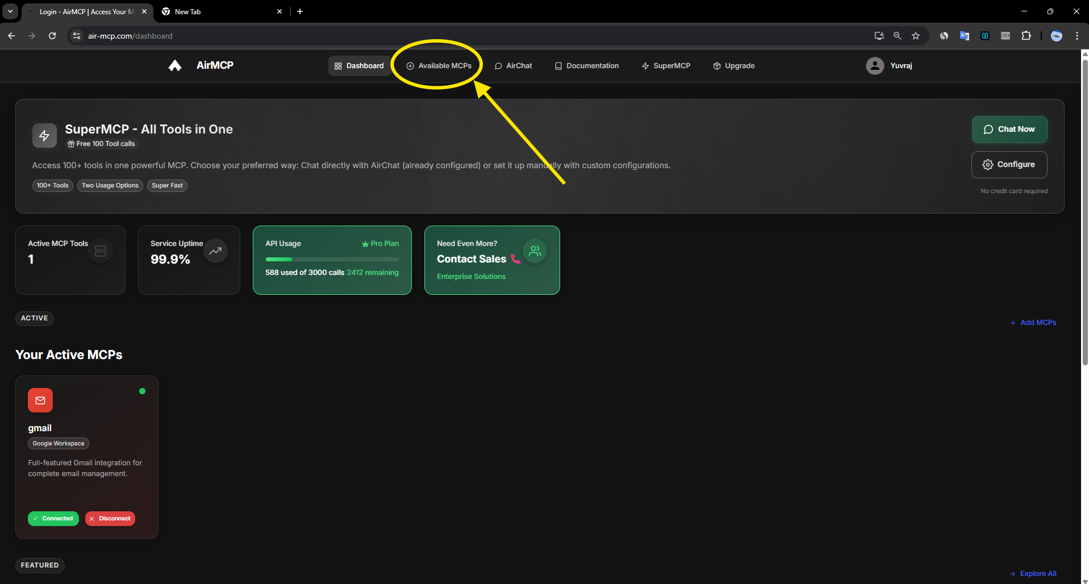1089x584 pixels.
Task: Go to Available MCPs page
Action: [439, 66]
